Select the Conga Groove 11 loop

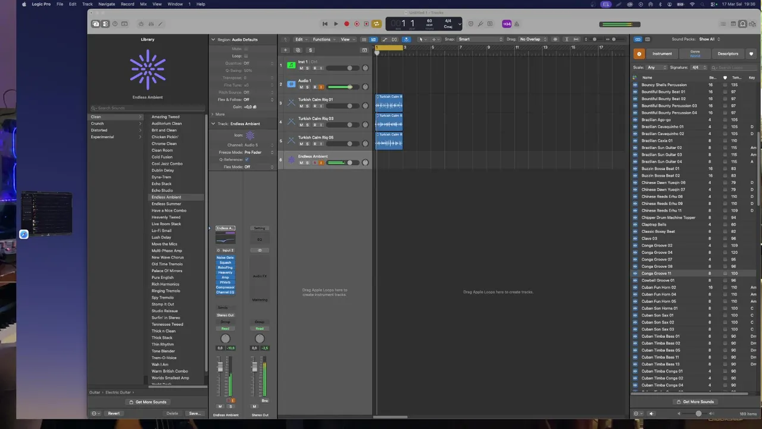point(694,273)
